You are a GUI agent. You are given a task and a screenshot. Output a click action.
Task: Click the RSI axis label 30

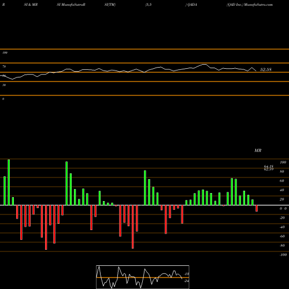[x=4, y=85]
